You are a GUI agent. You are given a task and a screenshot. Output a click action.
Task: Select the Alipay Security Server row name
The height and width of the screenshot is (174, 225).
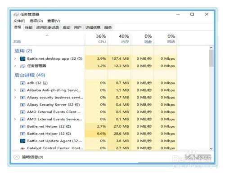(x=54, y=105)
